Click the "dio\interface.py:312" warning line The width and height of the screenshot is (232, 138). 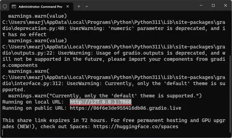tap(114, 83)
